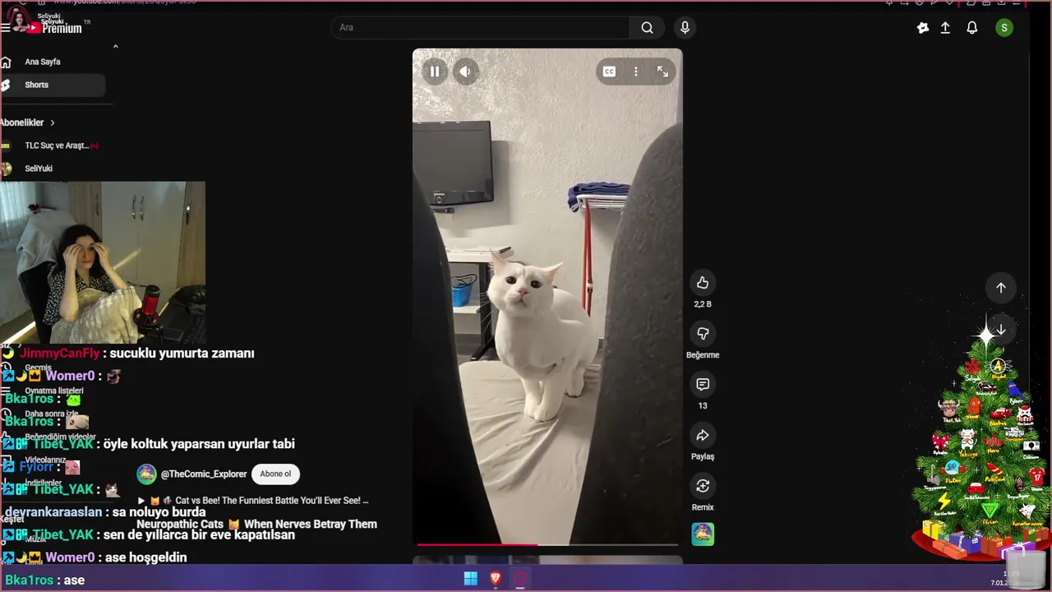Pause the Shorts video
The image size is (1052, 592).
(435, 72)
